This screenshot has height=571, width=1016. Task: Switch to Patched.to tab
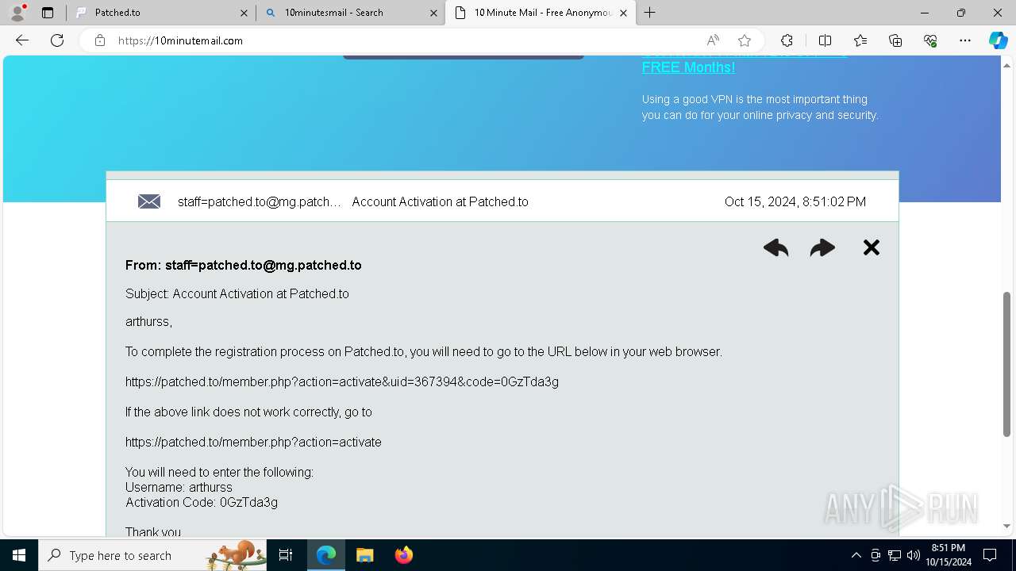160,13
